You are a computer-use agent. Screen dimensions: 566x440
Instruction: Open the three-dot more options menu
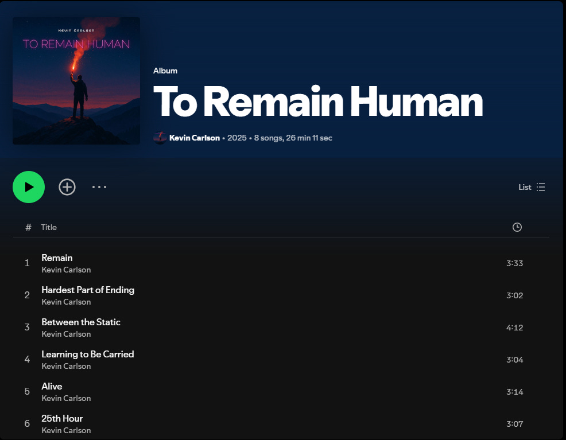(99, 187)
